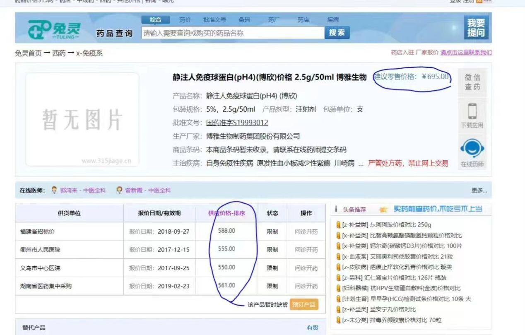This screenshot has height=335, width=525.
Task: Click supplier 湖南省医药集中采购
Action: point(46,286)
